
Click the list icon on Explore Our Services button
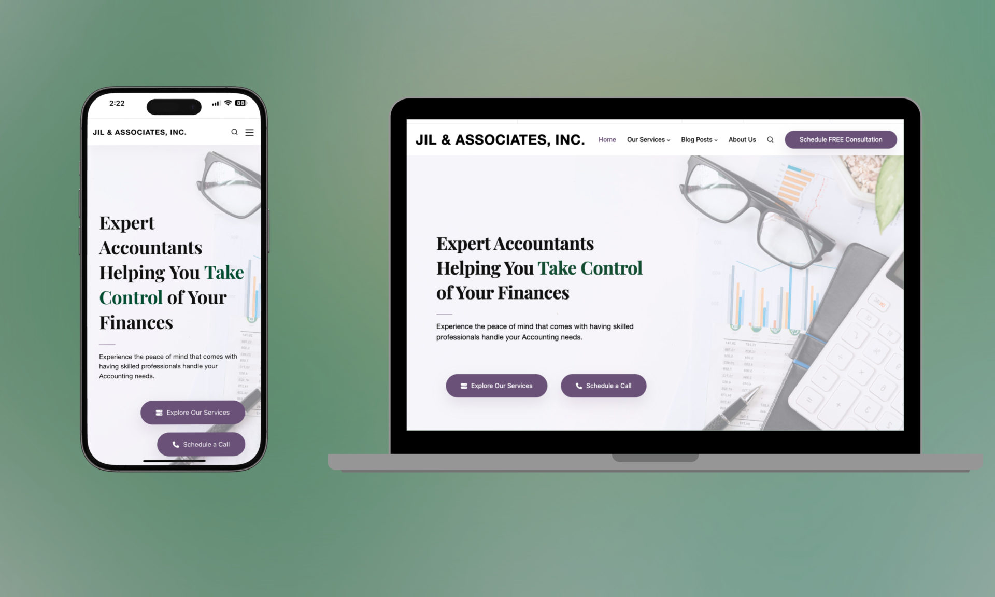click(463, 385)
